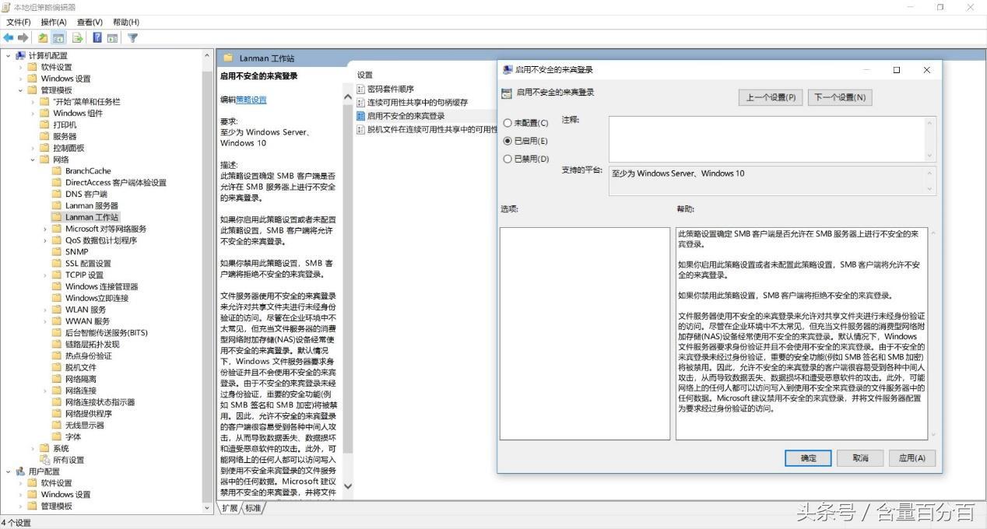
Task: Select the 密码套件顺序 setting
Action: click(391, 89)
